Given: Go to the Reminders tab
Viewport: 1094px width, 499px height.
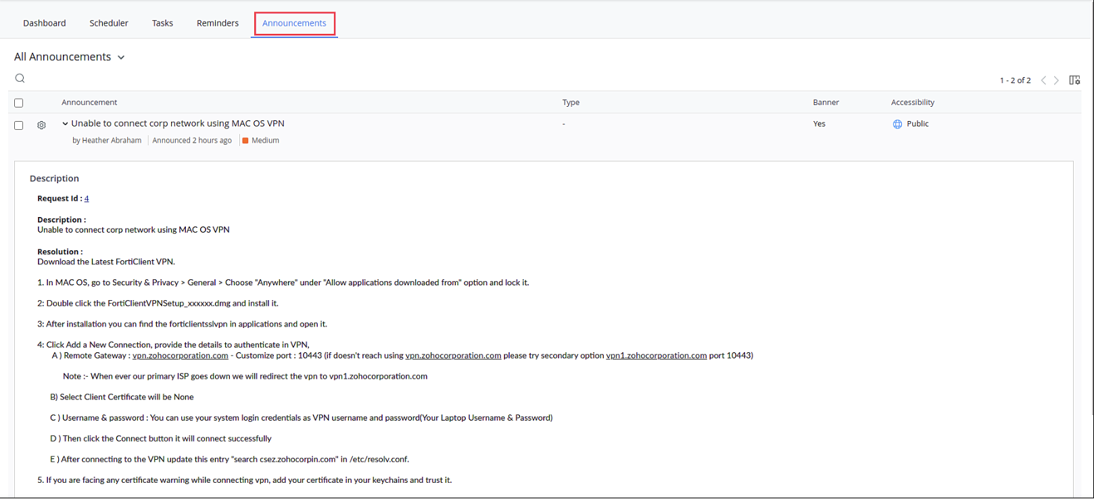Looking at the screenshot, I should coord(218,23).
